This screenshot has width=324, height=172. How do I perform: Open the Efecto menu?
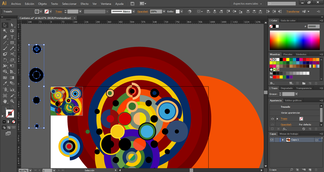coord(85,4)
